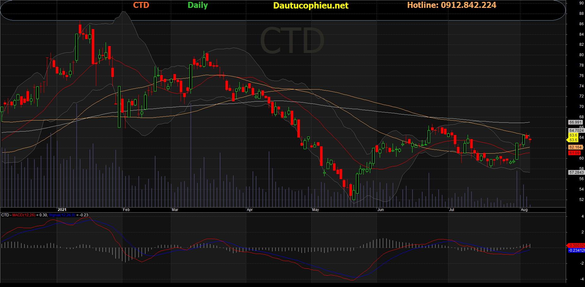This screenshot has height=287, width=585.
Task: Click the red 61.09 price tag
Action: 574,153
